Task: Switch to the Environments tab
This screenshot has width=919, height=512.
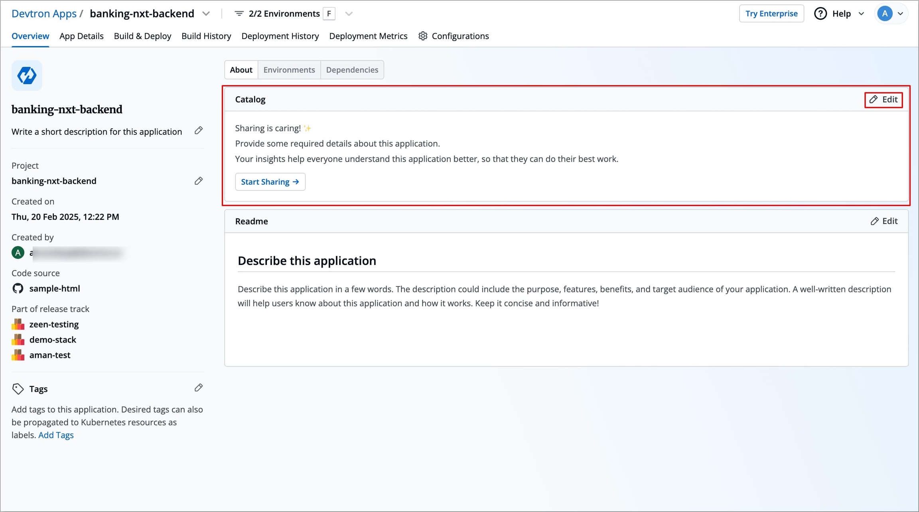Action: (289, 70)
